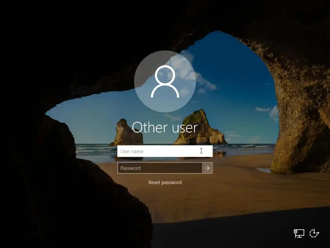Focus the Password field

[x=160, y=168]
